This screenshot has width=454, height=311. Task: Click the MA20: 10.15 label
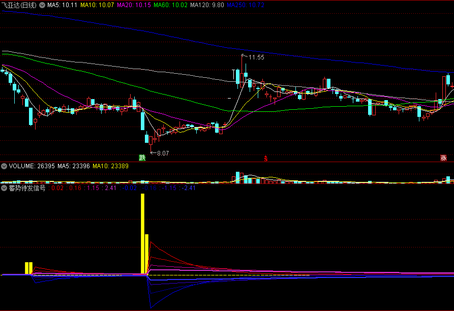pos(134,5)
